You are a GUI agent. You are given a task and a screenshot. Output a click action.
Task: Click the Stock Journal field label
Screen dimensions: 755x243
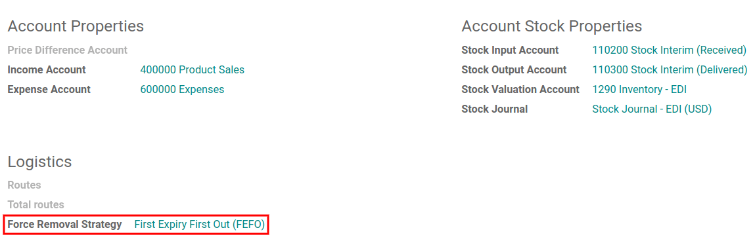click(x=495, y=109)
